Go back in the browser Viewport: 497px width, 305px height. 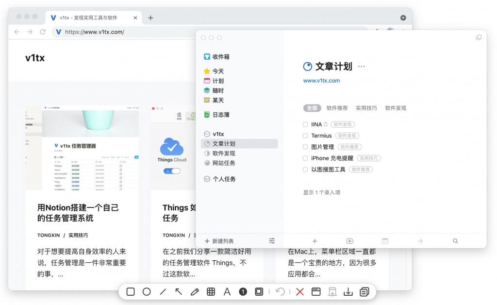pyautogui.click(x=17, y=32)
